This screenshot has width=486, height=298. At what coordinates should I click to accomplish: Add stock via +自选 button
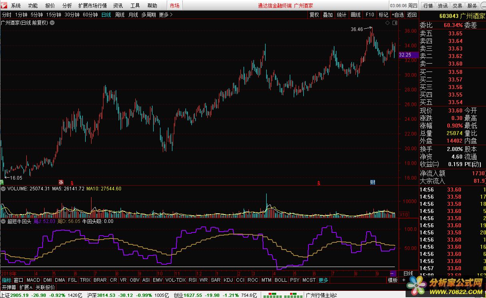point(398,15)
